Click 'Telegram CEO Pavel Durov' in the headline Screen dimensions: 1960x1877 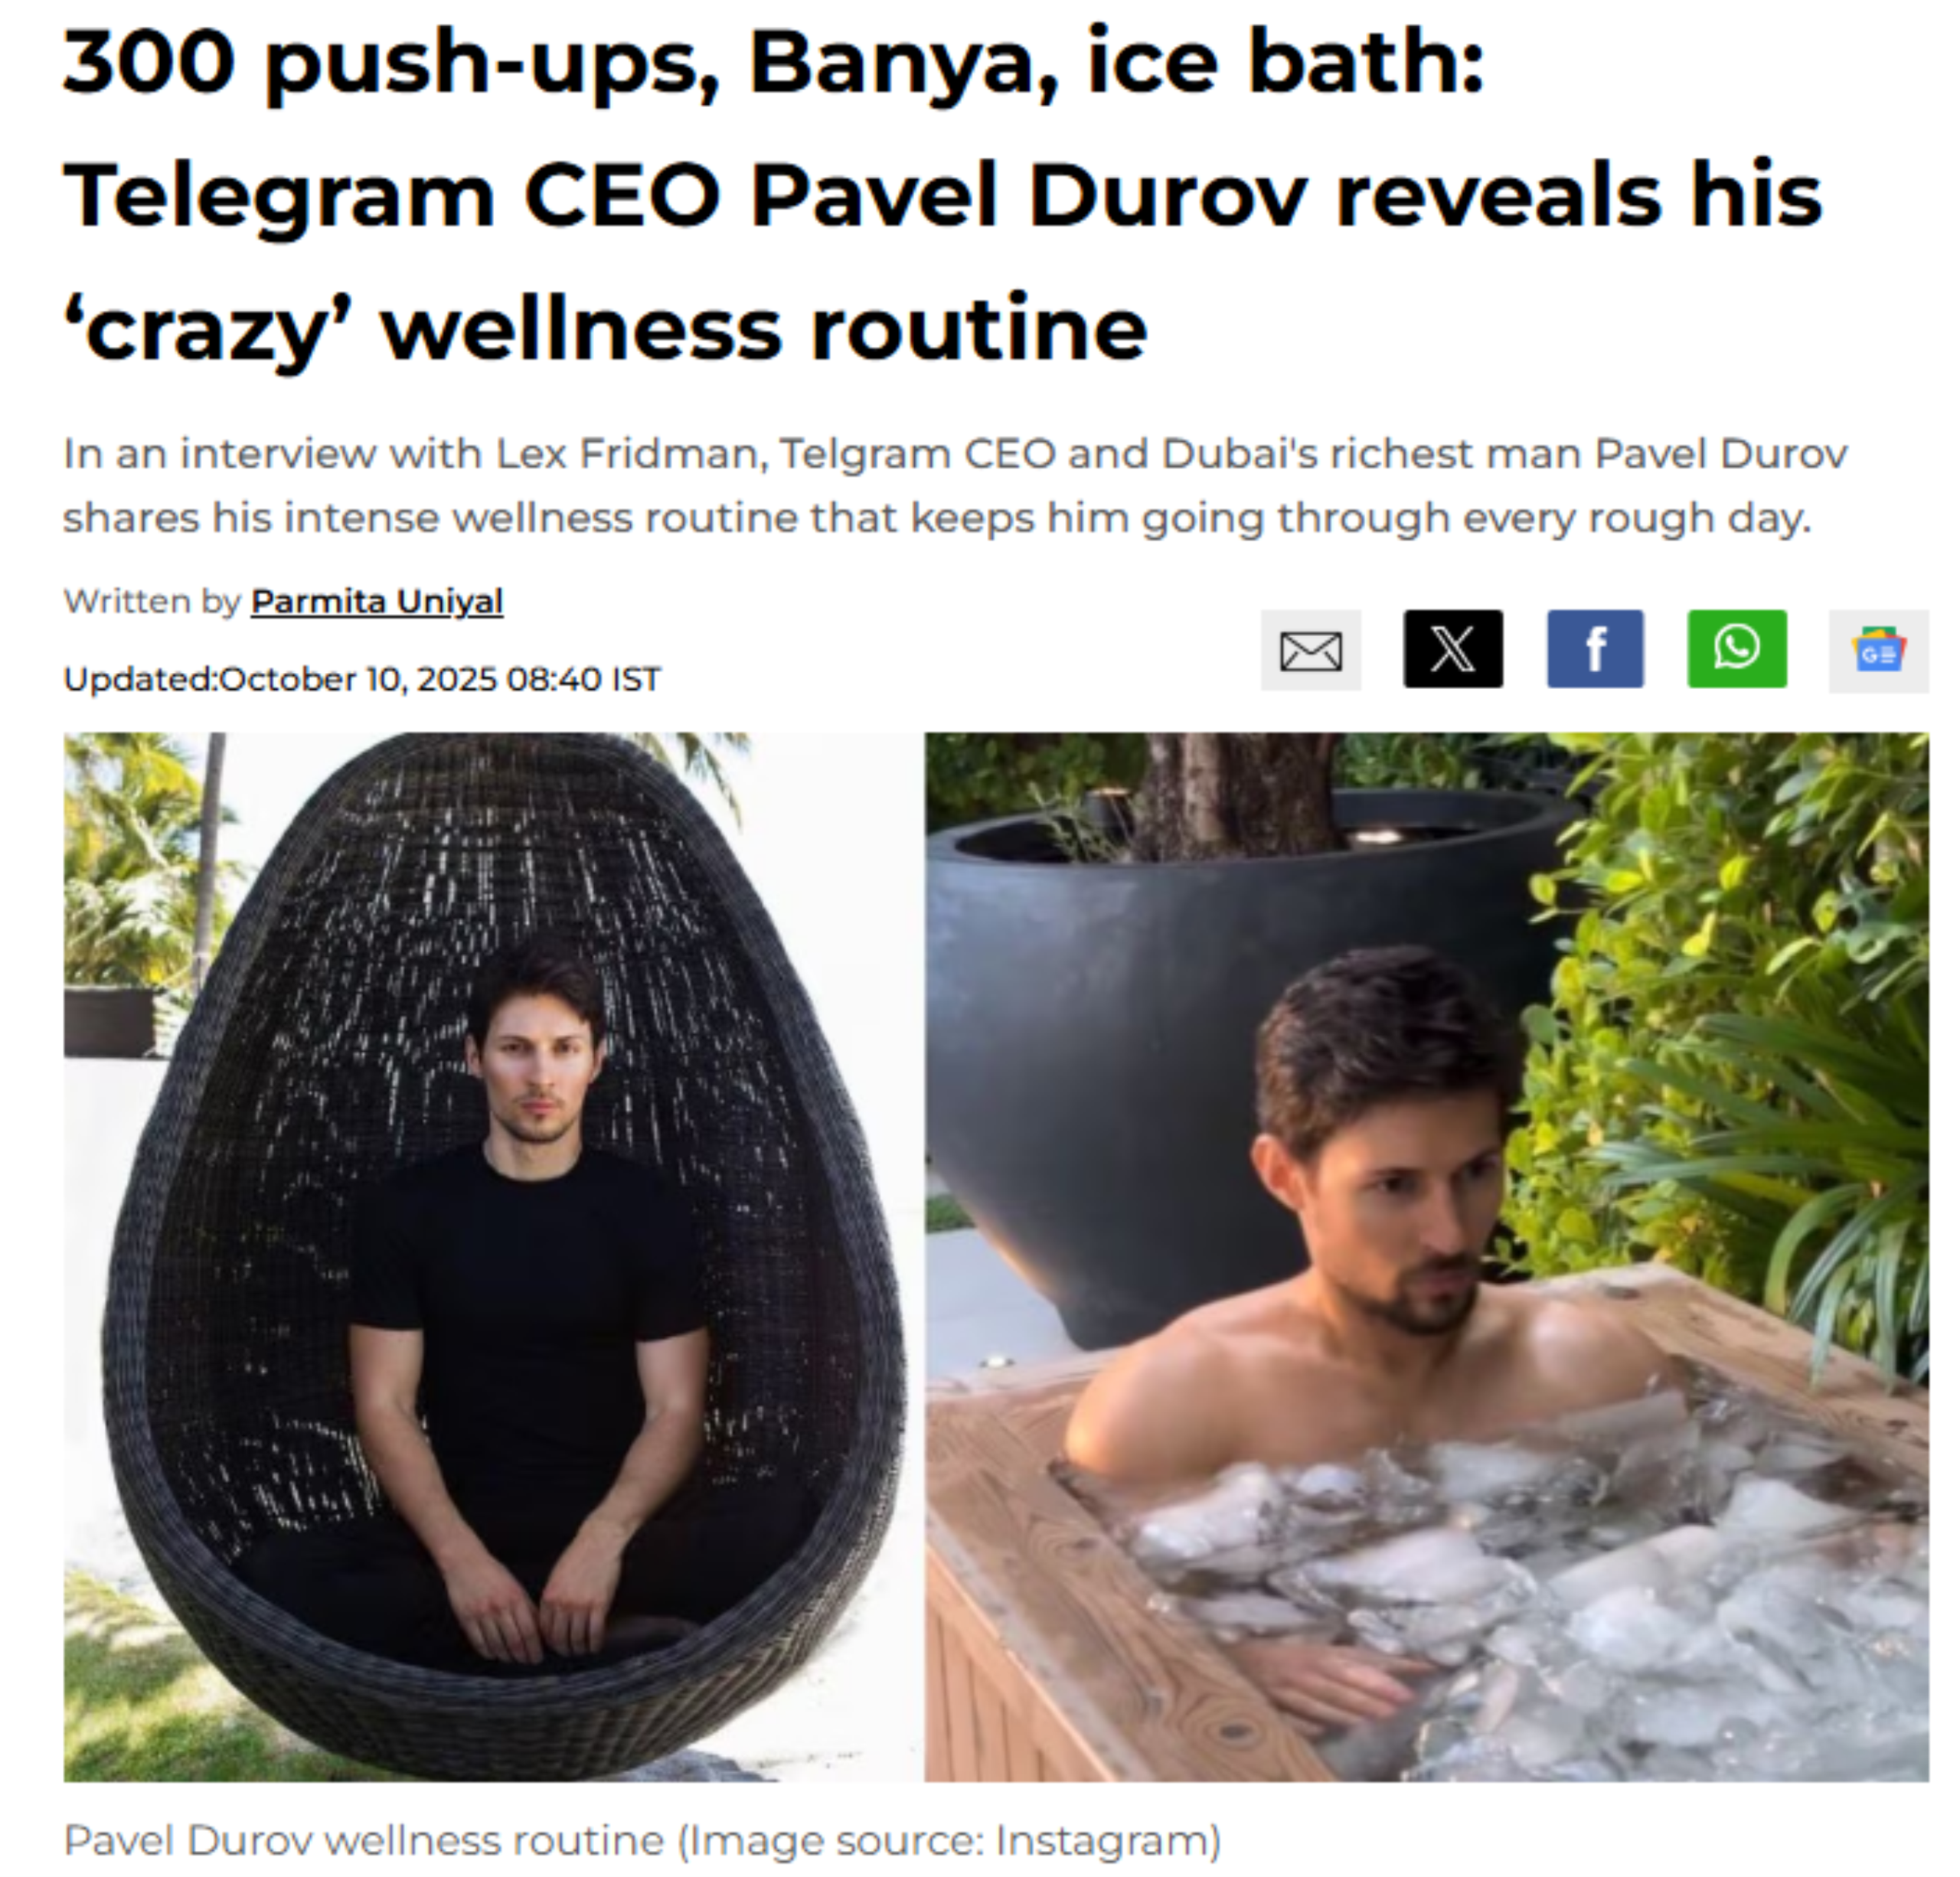pyautogui.click(x=685, y=195)
